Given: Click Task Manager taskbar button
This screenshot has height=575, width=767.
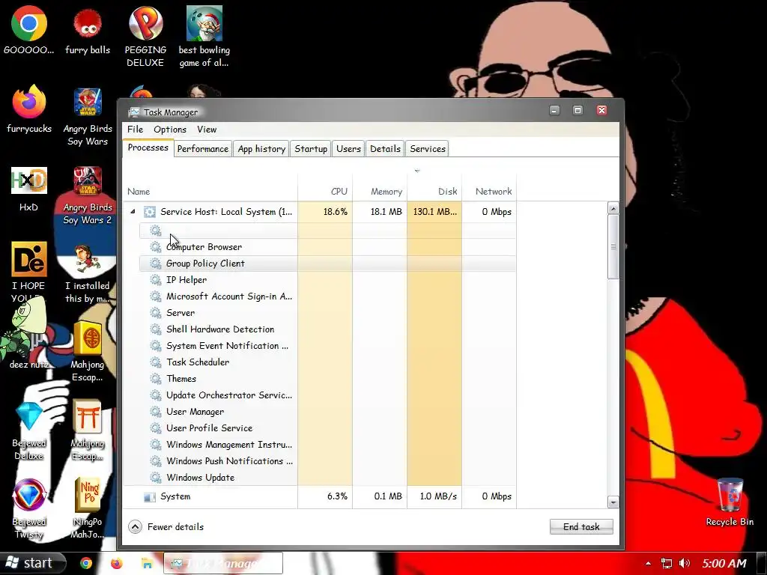Looking at the screenshot, I should coord(223,563).
